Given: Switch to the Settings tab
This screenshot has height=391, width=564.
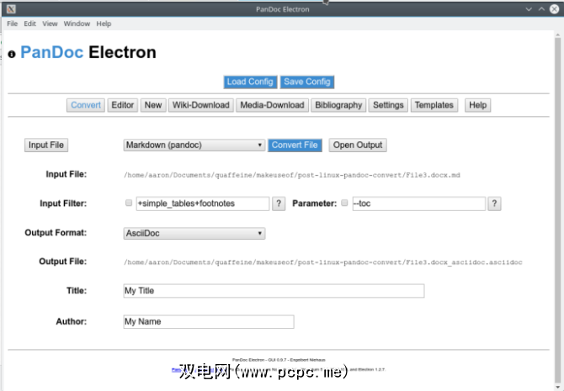Looking at the screenshot, I should pos(388,105).
